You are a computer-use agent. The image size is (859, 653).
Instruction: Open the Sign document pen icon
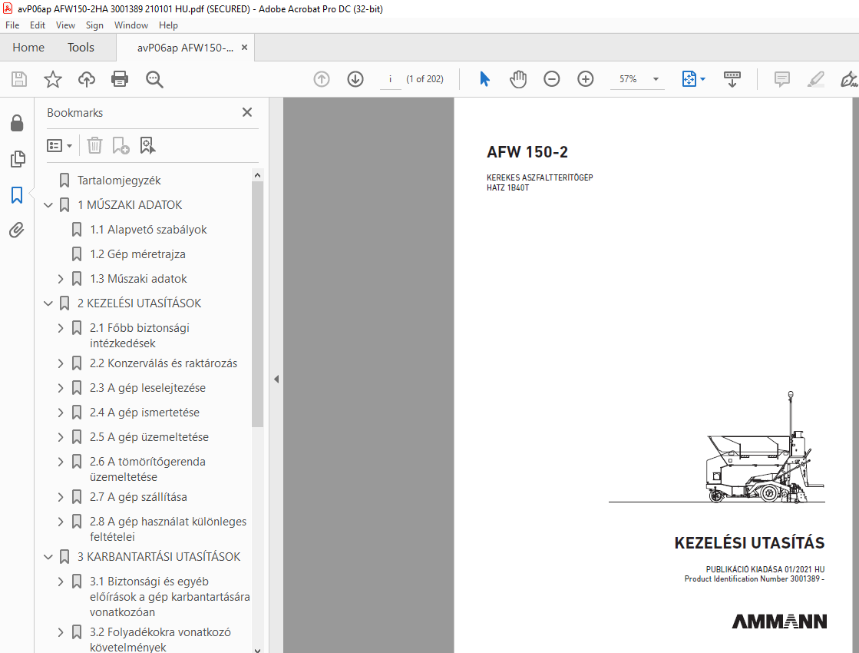point(849,79)
